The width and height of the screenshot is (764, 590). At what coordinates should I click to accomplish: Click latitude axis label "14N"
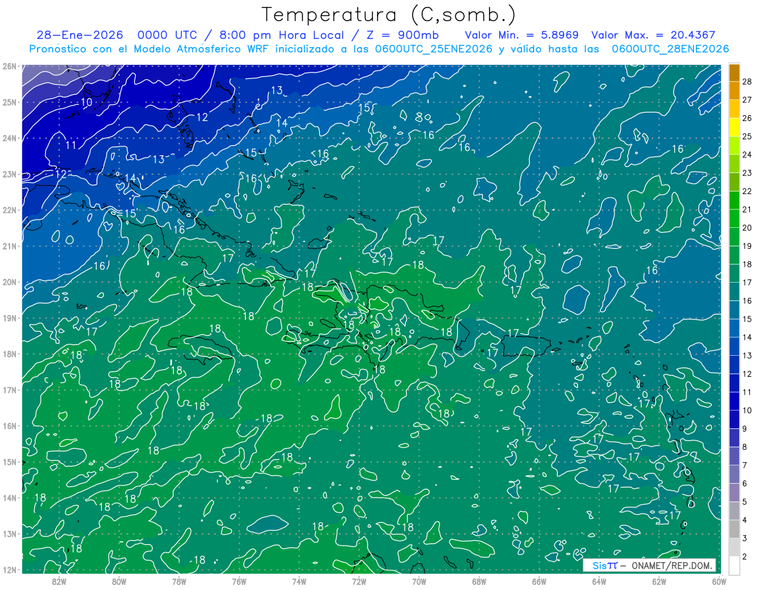(10, 498)
